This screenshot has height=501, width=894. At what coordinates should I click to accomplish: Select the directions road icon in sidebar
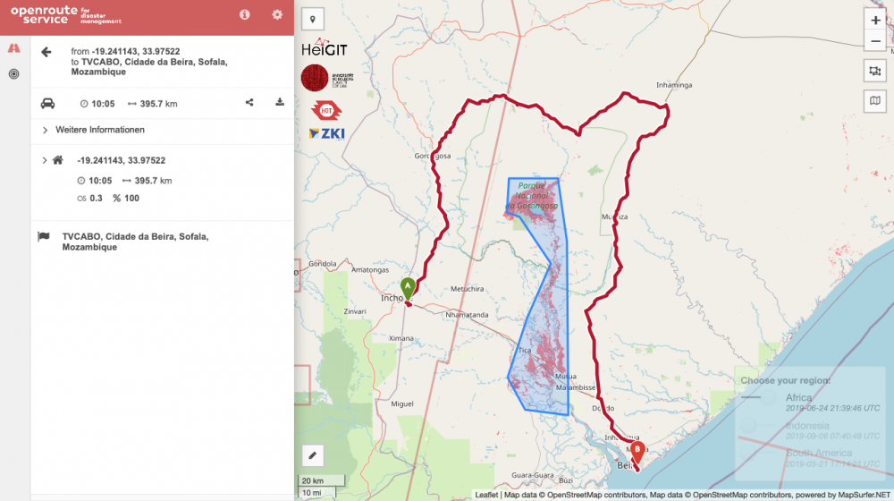13,47
